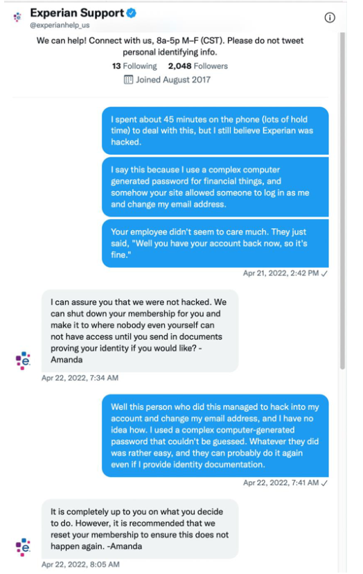Select Amanda's reply 'I can assure you that we were not hacked'
Screen dimensions: 363x574
click(x=140, y=331)
